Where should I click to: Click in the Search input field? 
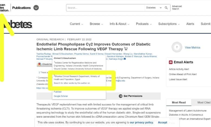(x=105, y=8)
